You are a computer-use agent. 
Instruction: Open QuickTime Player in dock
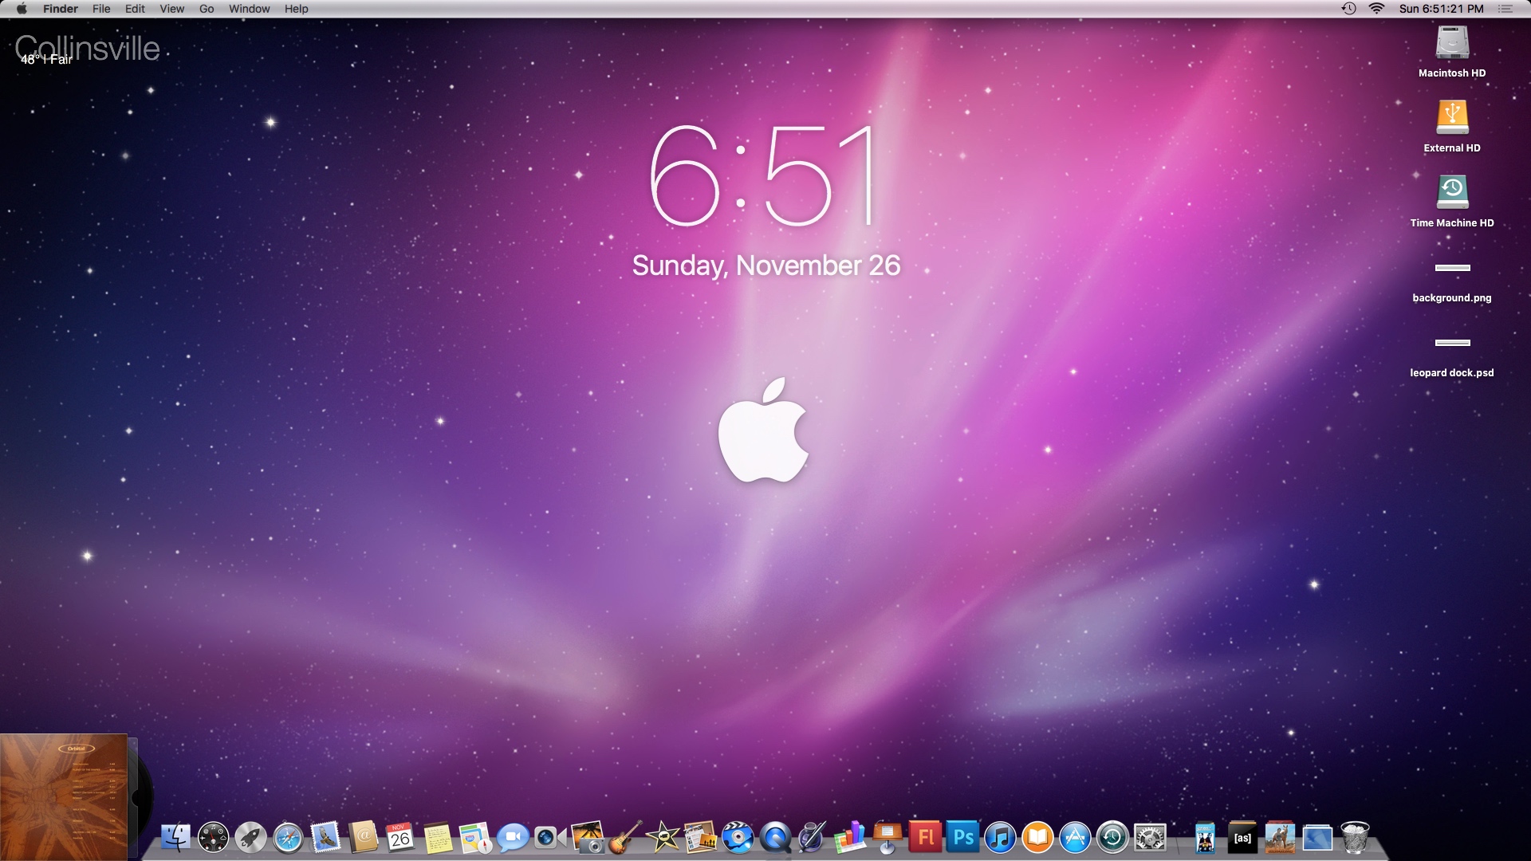click(x=775, y=838)
